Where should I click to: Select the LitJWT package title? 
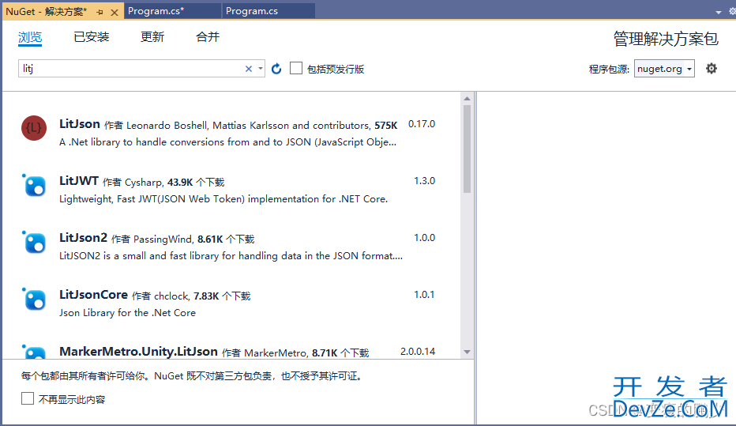(x=79, y=181)
